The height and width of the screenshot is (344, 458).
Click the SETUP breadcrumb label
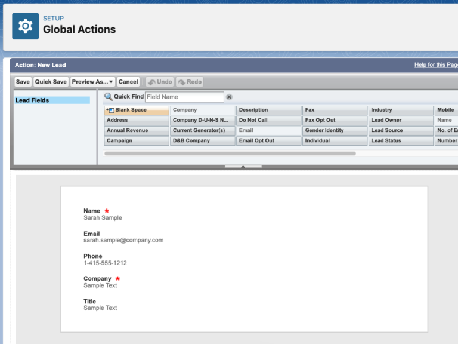pyautogui.click(x=54, y=18)
